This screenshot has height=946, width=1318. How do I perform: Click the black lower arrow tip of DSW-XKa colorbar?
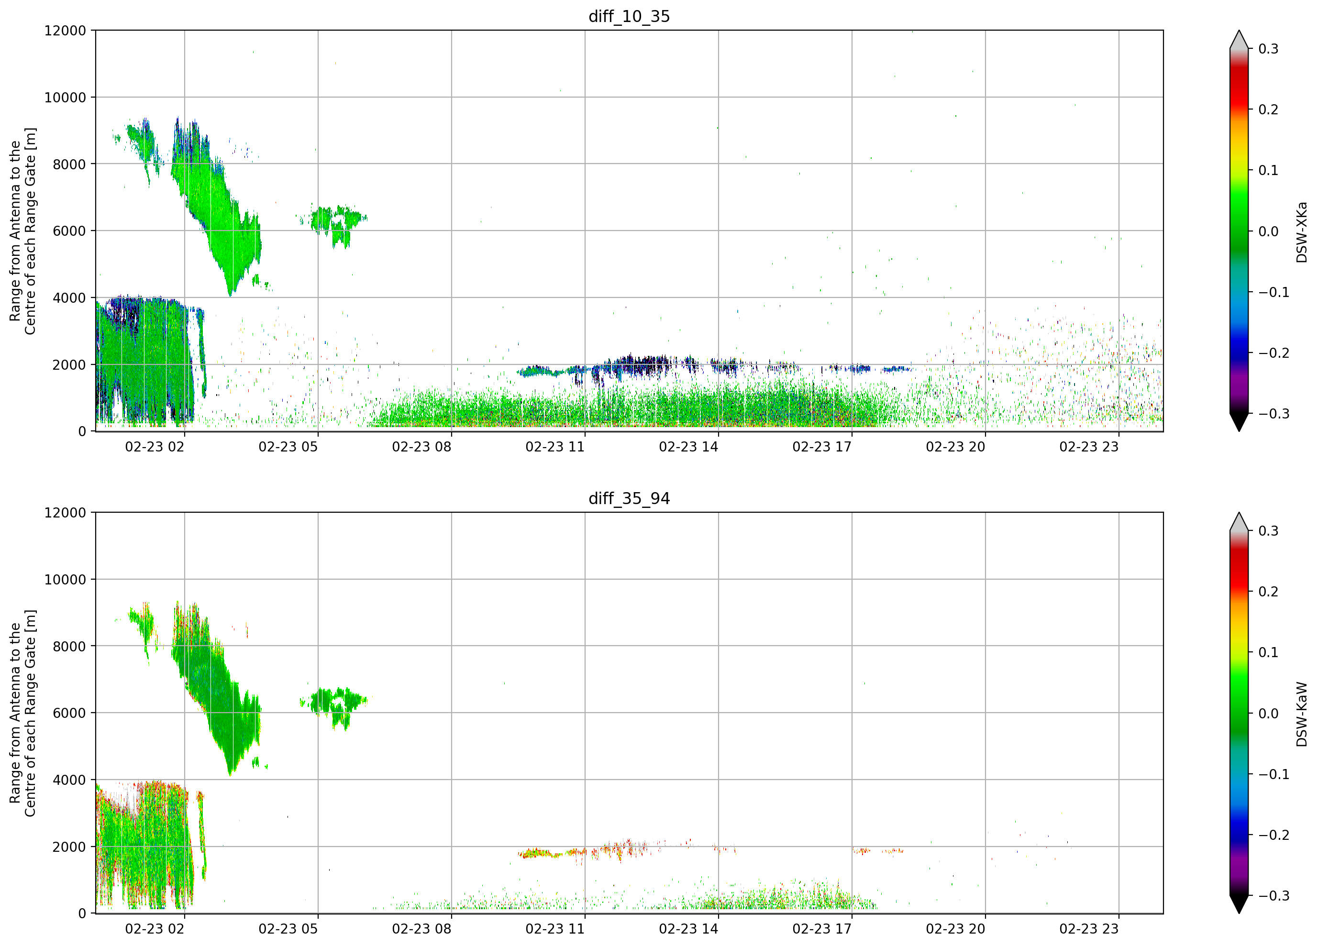point(1239,422)
